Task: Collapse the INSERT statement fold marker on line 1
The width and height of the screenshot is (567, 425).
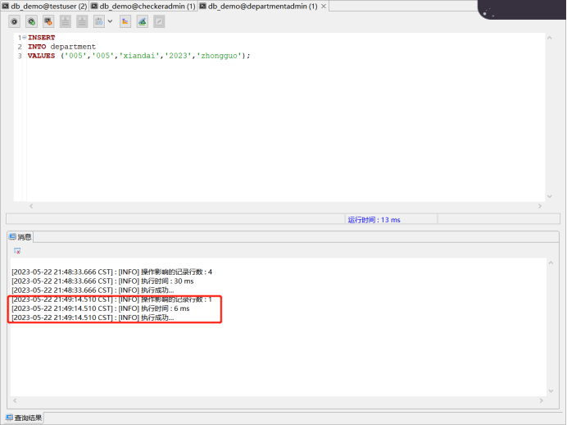Action: point(25,37)
